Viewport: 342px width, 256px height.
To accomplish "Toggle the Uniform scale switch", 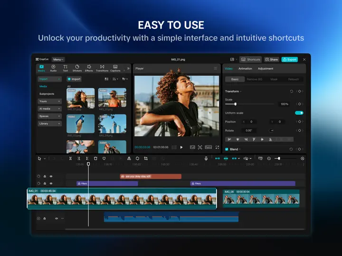I will click(299, 113).
